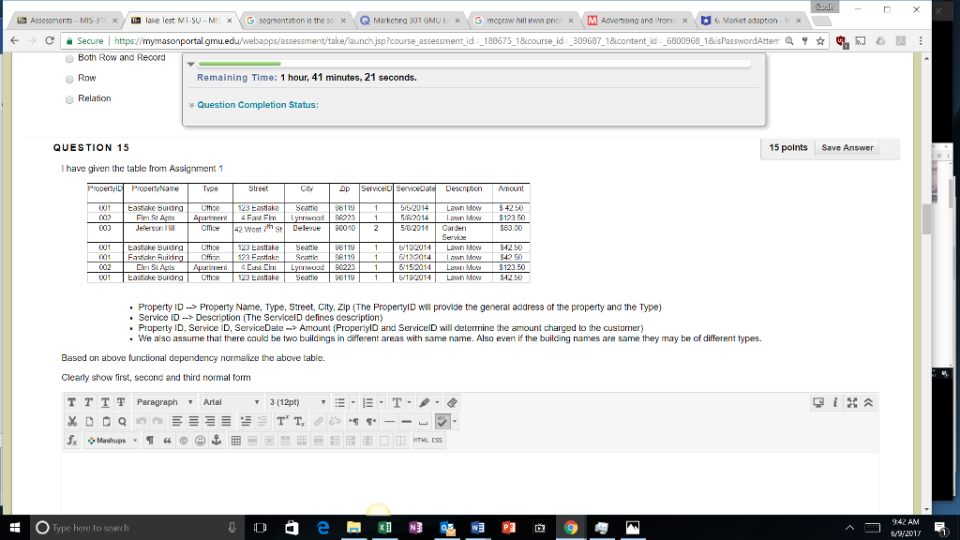Image resolution: width=960 pixels, height=540 pixels.
Task: Cut text using the scissors icon
Action: coord(72,420)
